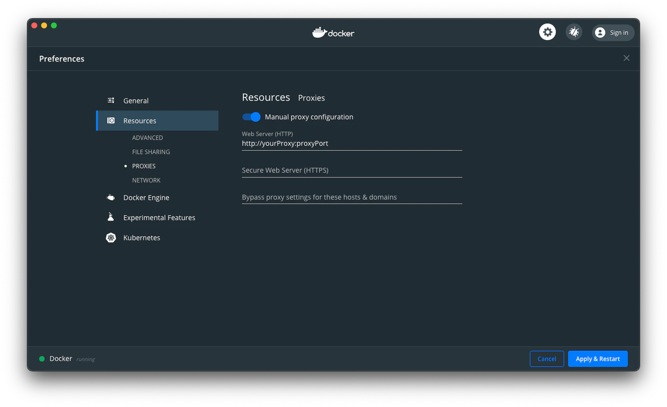This screenshot has width=667, height=407.
Task: Open the troubleshoot bug icon
Action: (574, 32)
